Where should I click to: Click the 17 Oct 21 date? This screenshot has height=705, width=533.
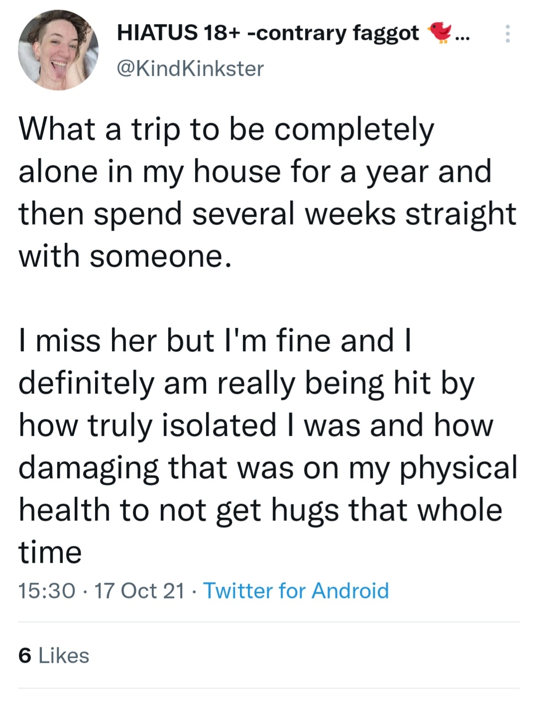[x=139, y=591]
